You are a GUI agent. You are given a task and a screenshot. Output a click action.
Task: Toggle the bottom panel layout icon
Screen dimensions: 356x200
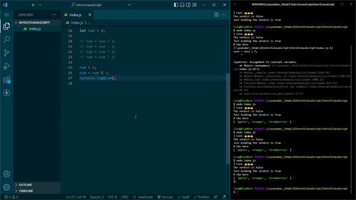[x=182, y=5]
